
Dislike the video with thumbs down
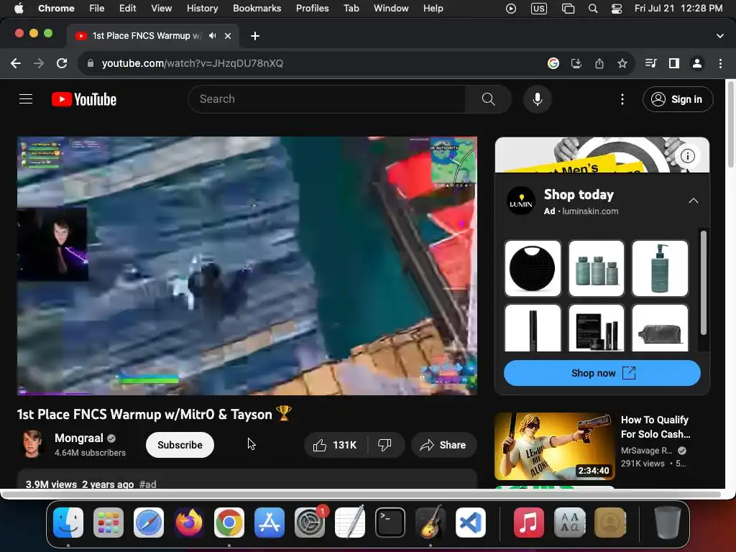click(x=385, y=445)
